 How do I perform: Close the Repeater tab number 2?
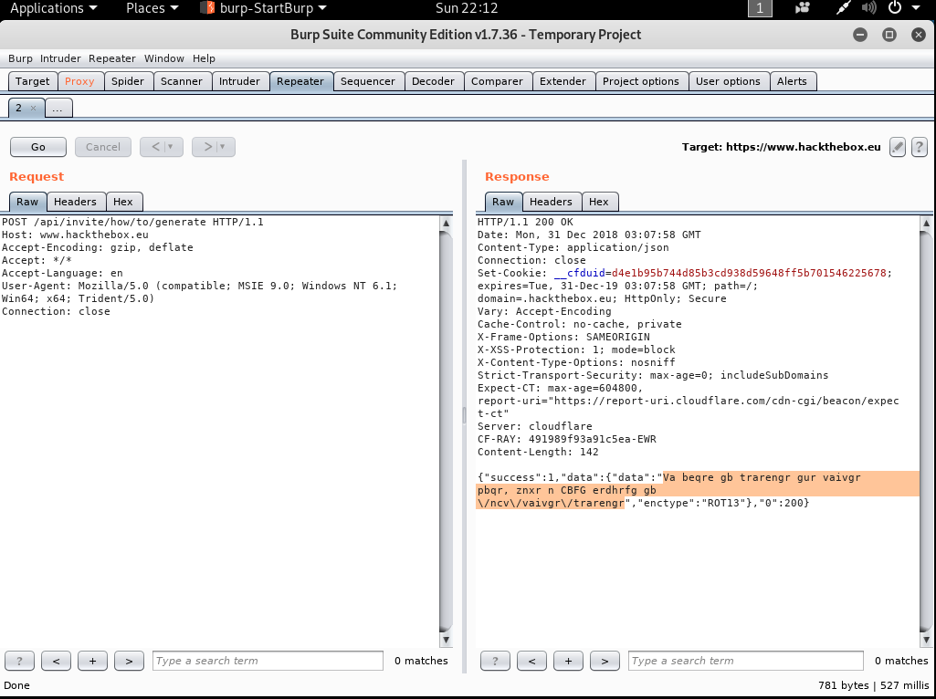(34, 108)
